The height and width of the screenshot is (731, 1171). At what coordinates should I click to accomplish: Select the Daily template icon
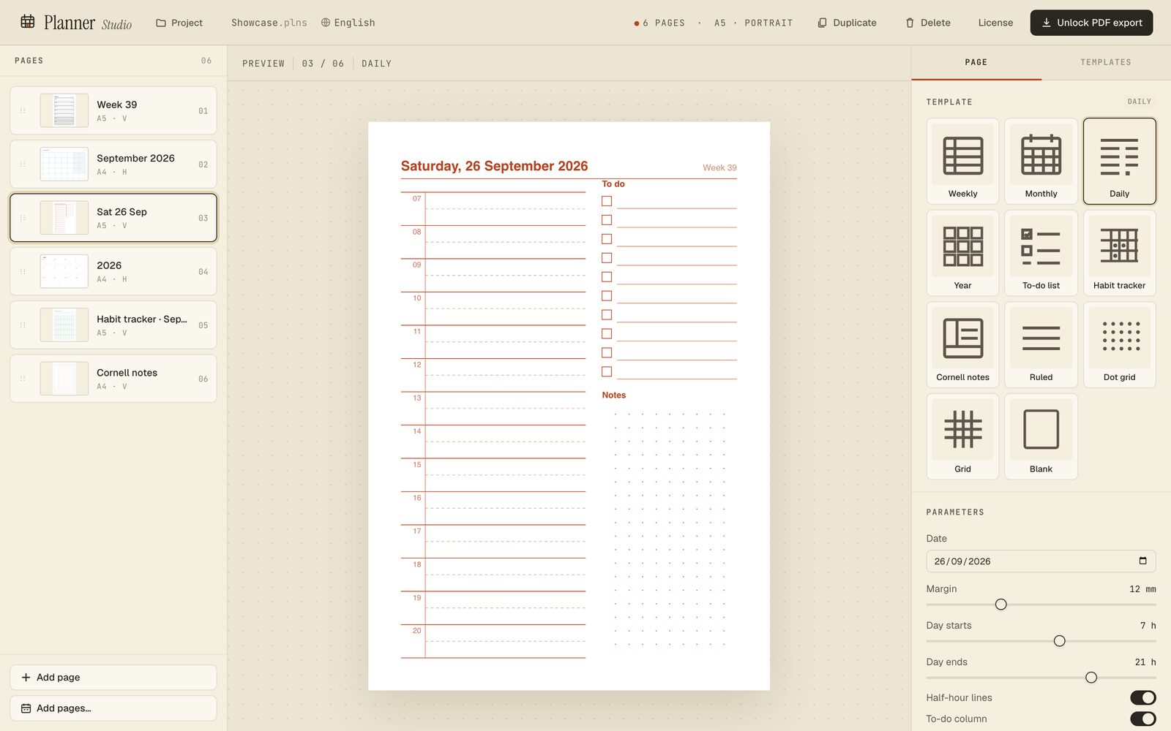point(1119,161)
